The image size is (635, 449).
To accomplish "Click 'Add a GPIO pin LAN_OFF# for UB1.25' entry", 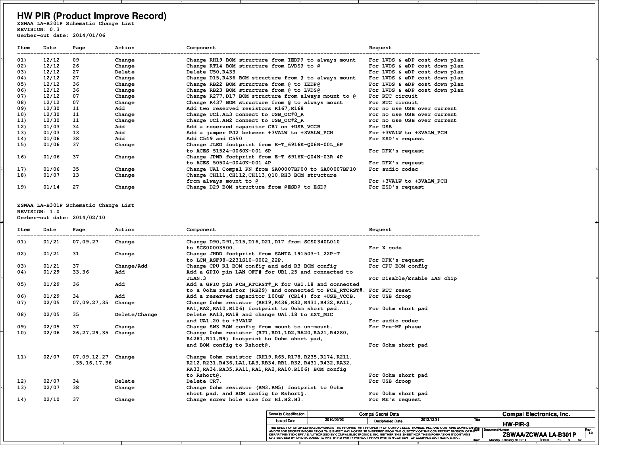I will [269, 272].
